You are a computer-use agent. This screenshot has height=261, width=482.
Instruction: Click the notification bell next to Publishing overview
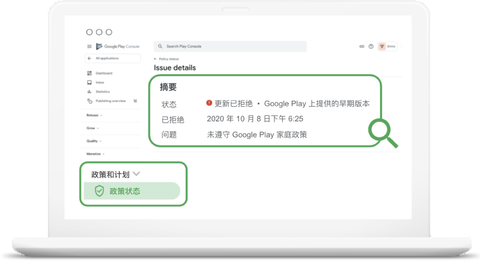[135, 101]
